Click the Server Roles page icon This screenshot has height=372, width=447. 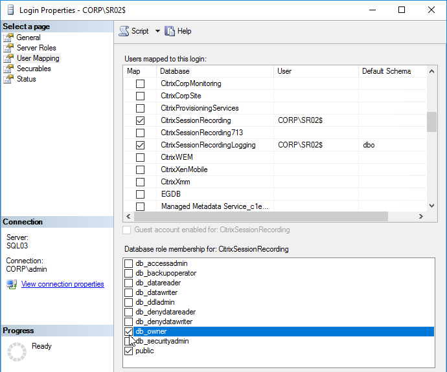pos(8,48)
